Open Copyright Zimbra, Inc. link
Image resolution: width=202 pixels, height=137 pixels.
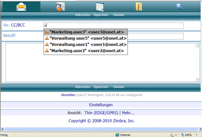click(x=102, y=121)
